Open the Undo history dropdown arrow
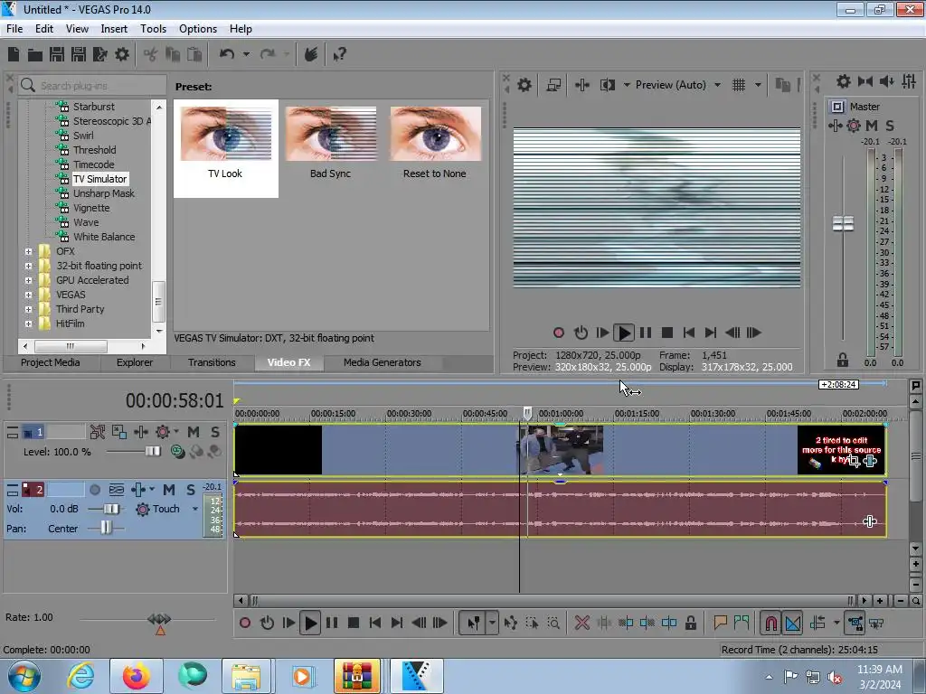 (x=246, y=54)
